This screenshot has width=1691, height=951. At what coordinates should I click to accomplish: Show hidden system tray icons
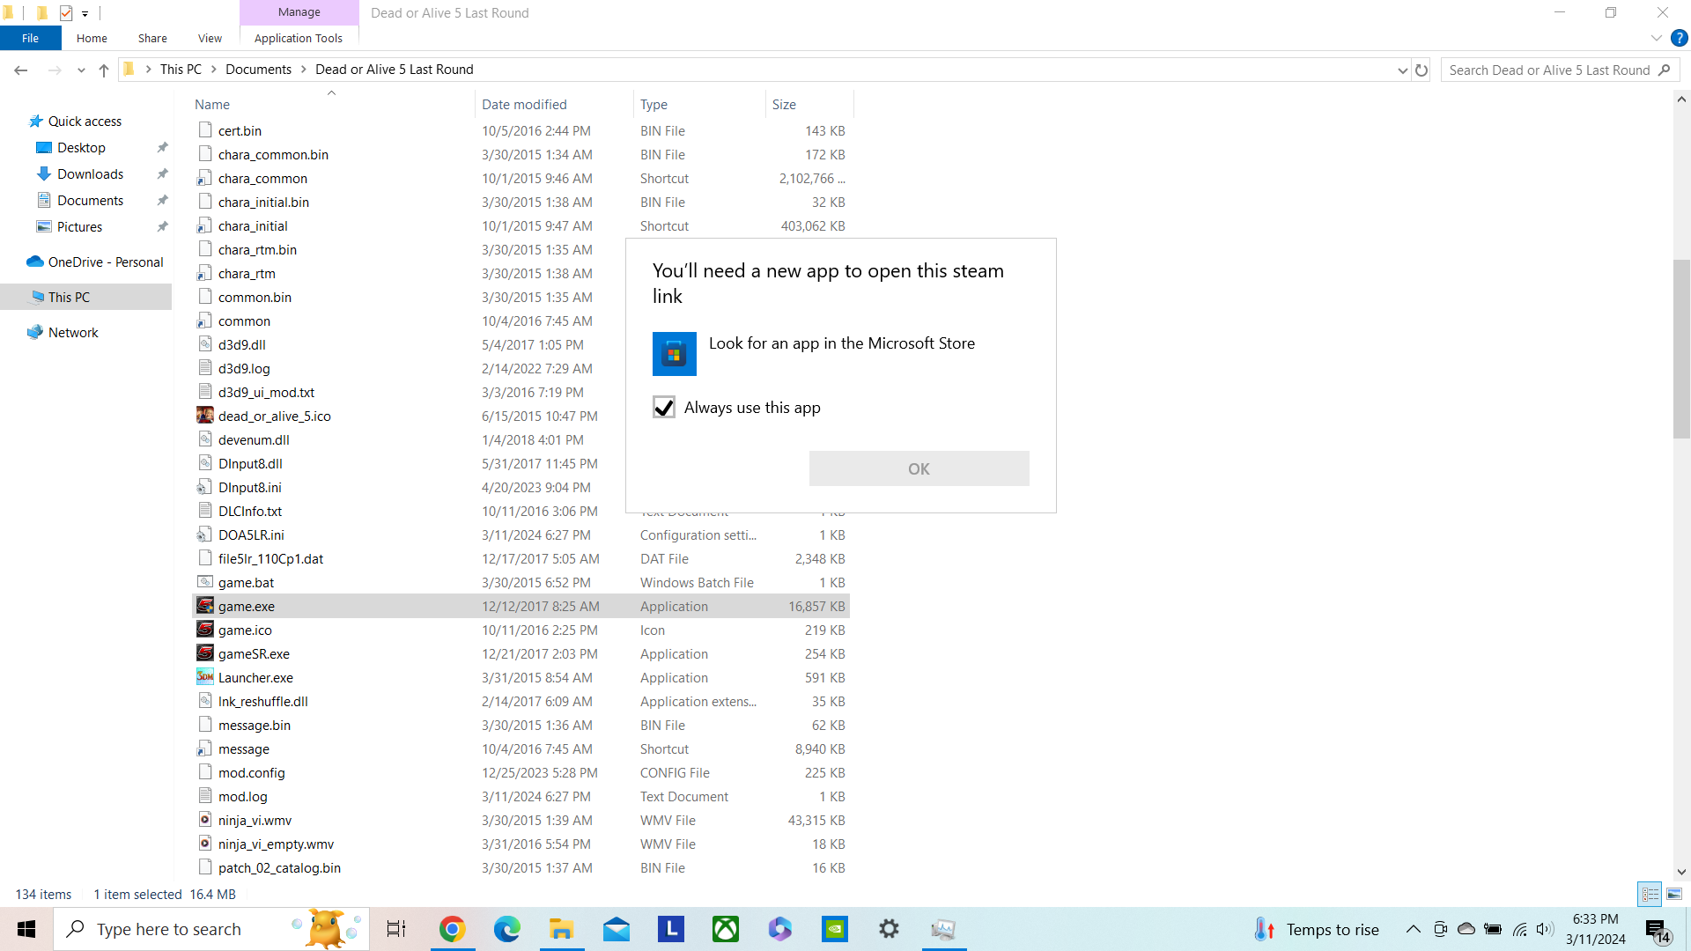1413,929
